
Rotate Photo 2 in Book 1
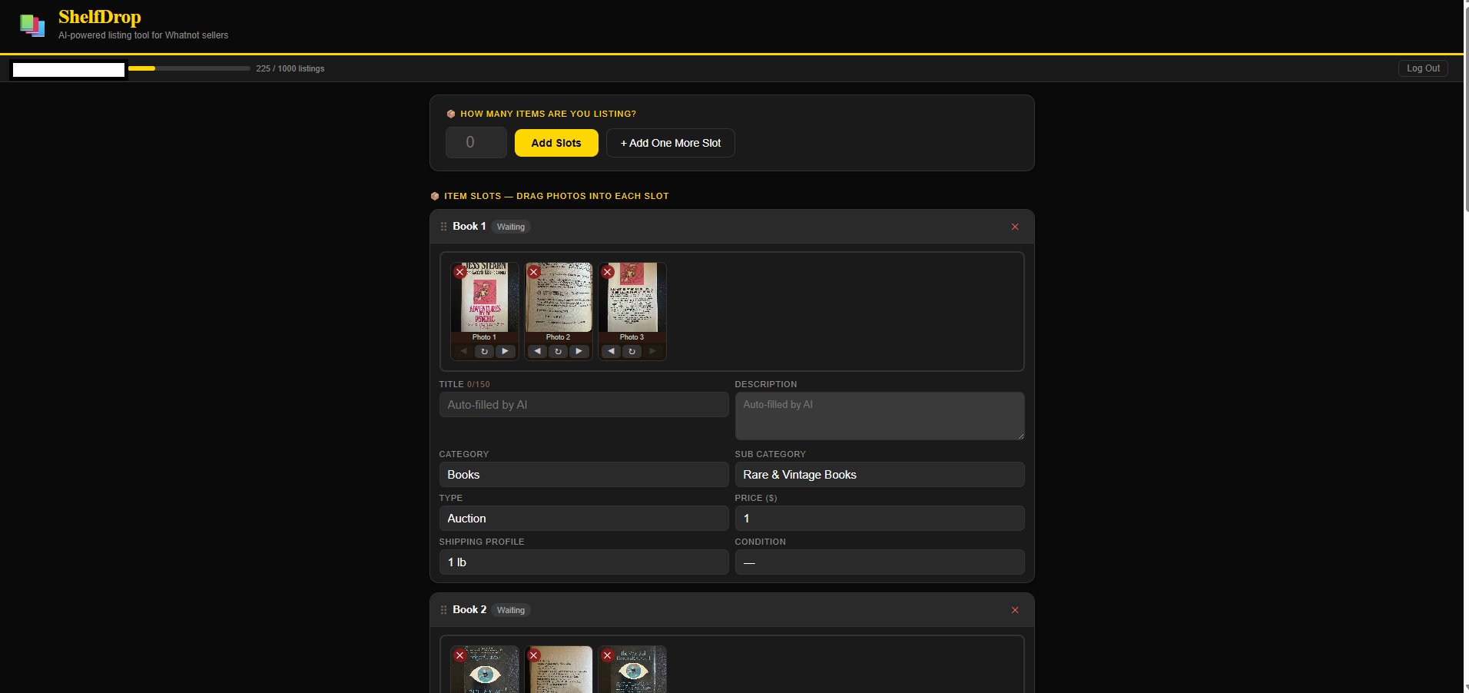pos(559,351)
